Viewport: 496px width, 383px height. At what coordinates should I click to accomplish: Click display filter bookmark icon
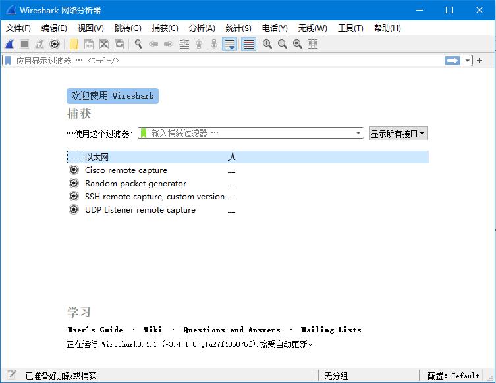tap(8, 61)
